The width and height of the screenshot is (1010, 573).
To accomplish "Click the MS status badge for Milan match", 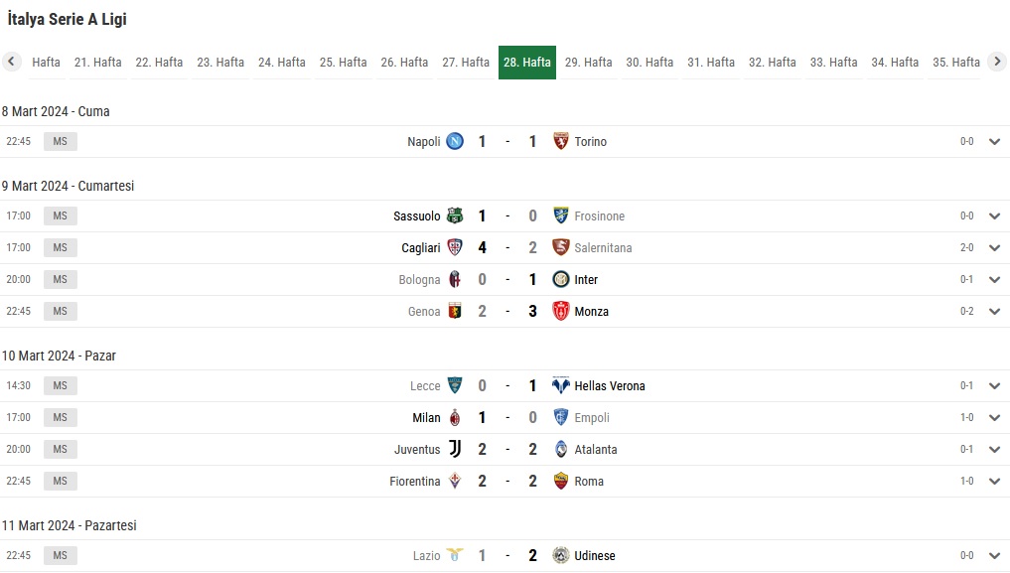I will pyautogui.click(x=61, y=418).
